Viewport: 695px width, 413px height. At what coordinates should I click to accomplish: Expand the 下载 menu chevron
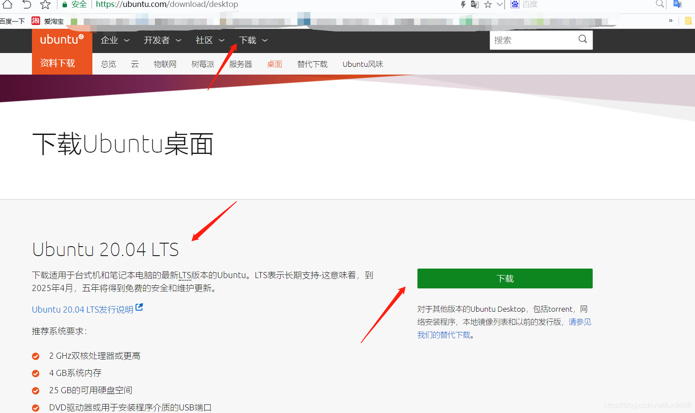click(265, 41)
